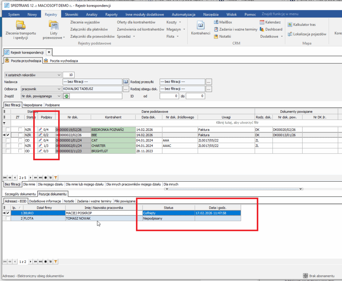
Task: Open the Odbiorca pracownik dropdown
Action: point(59,89)
